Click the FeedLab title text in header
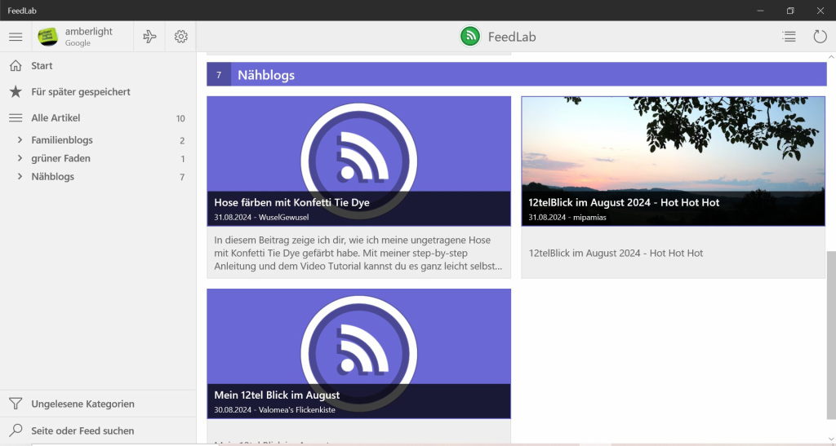 tap(512, 37)
